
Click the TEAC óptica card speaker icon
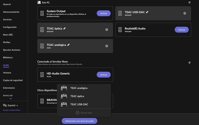click(42, 30)
